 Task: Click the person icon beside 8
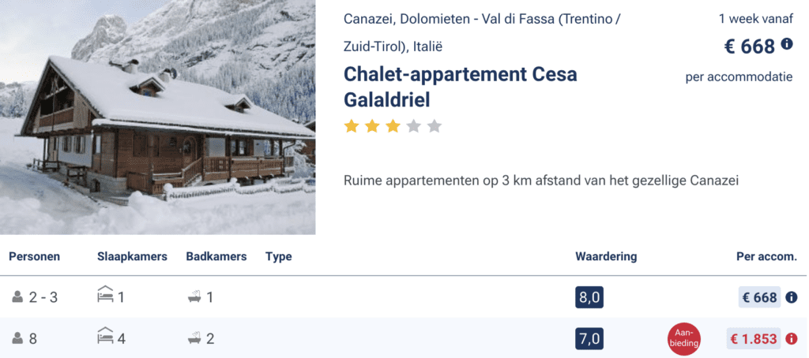tap(17, 339)
